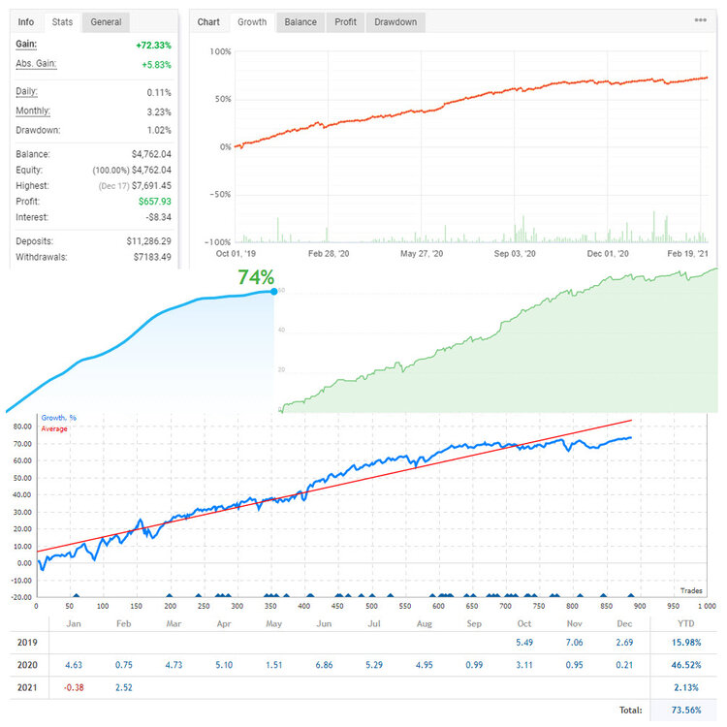
Task: Click the Abs. Gain label
Action: 36,64
